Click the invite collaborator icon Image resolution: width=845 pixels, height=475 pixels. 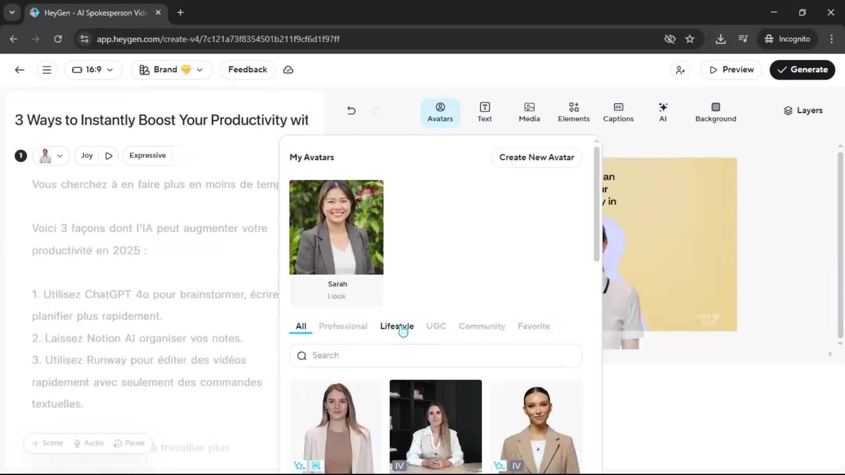680,70
